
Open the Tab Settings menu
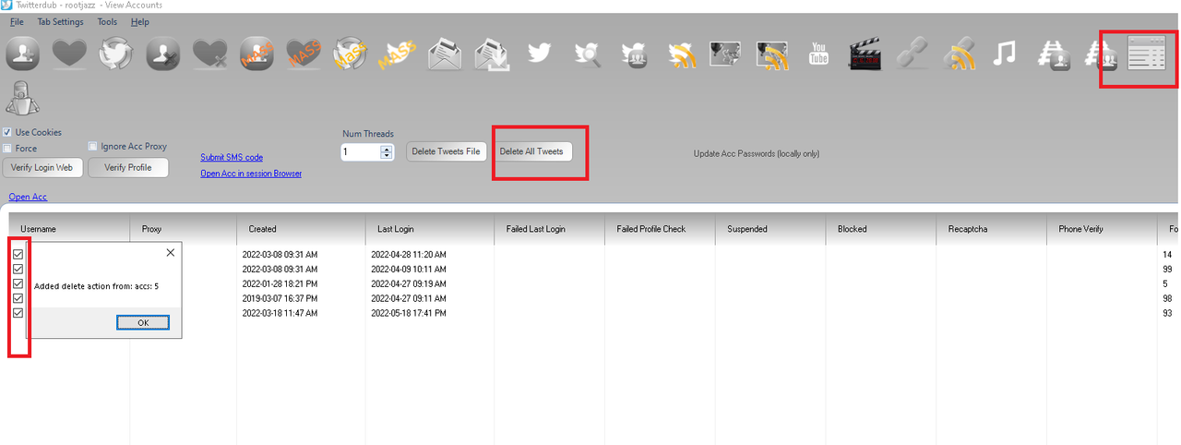(60, 21)
